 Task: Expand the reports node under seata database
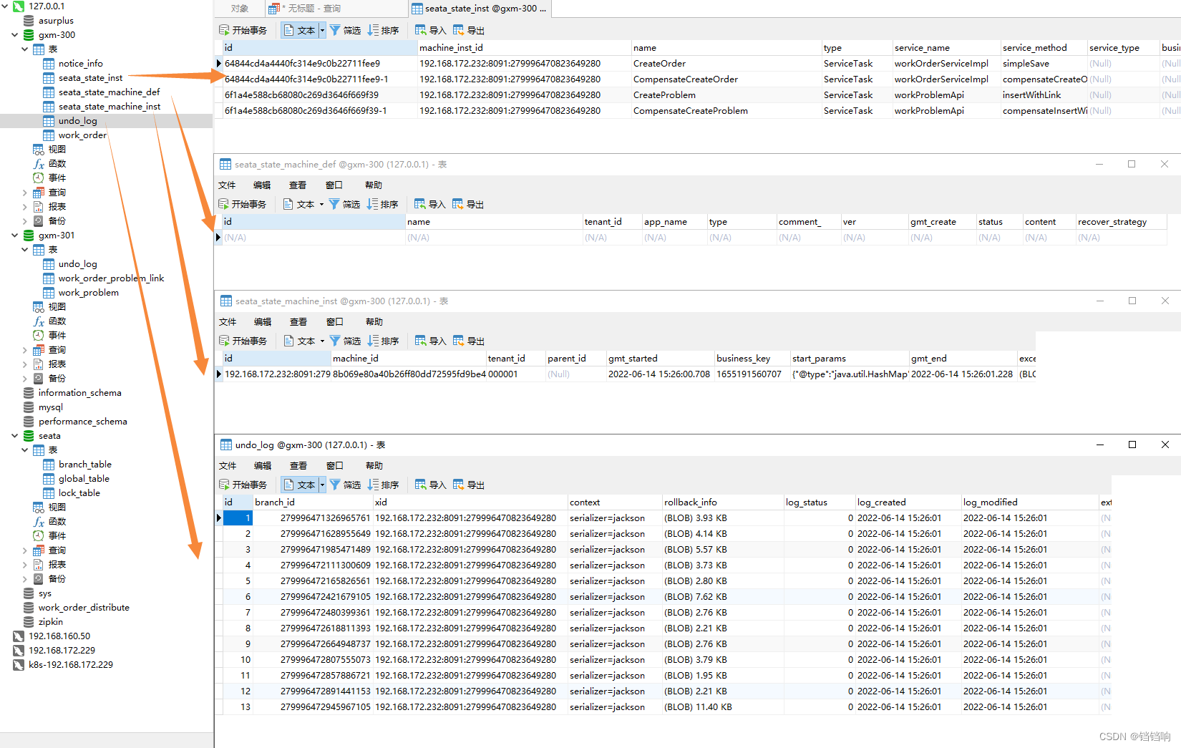tap(25, 565)
